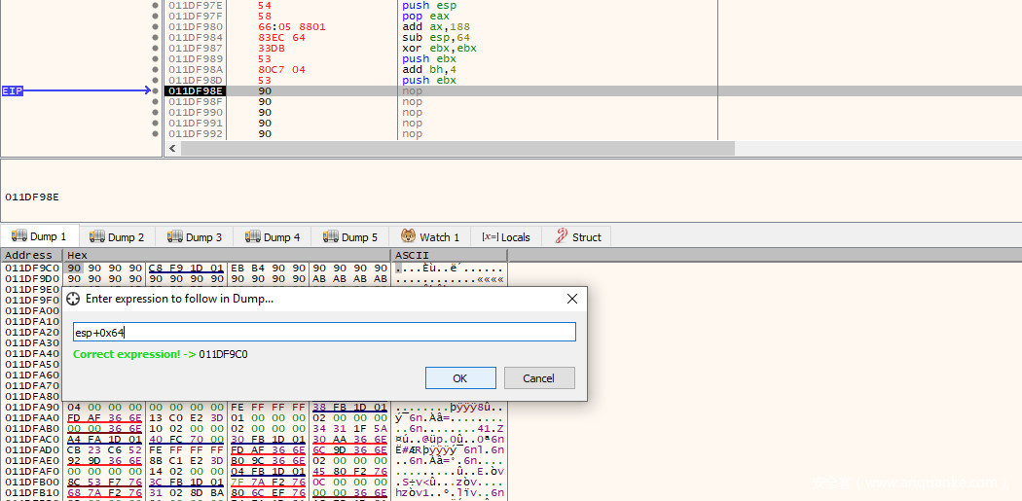Toggle breakpoint dot at address 011DF992
This screenshot has height=501, width=1022.
point(156,134)
